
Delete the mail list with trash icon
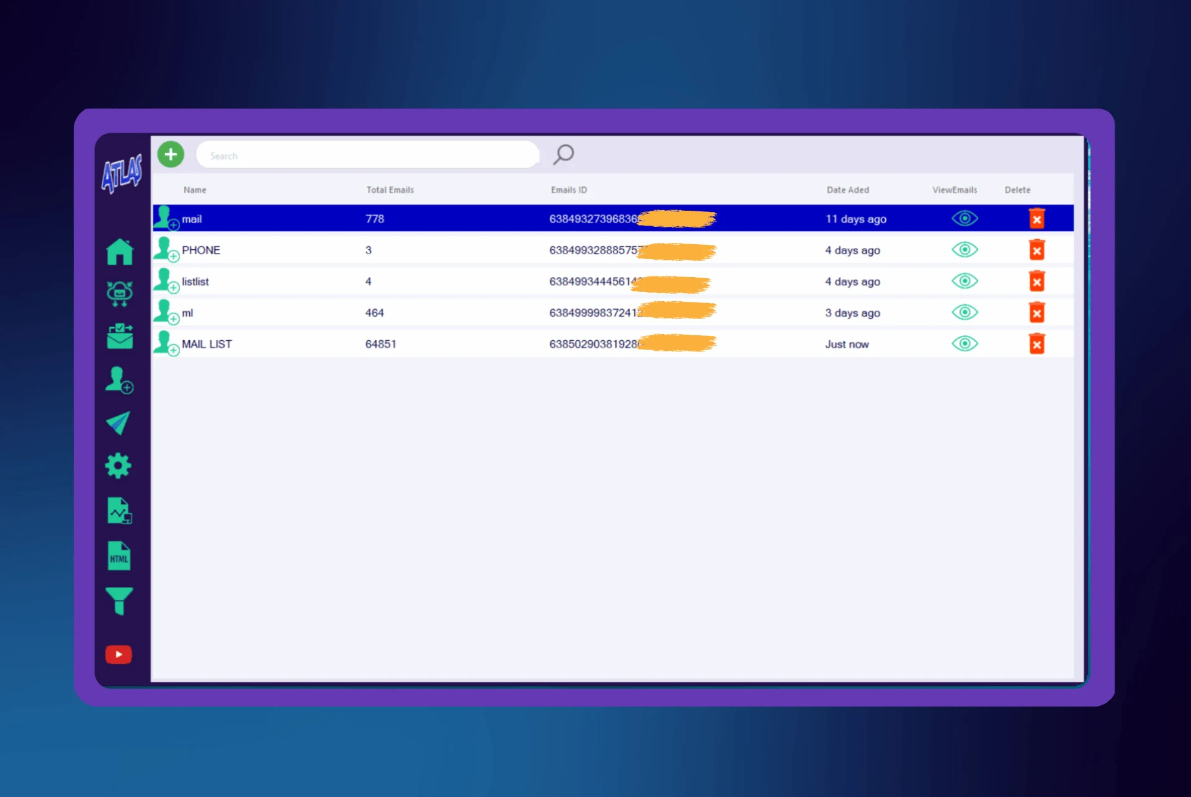click(1037, 219)
